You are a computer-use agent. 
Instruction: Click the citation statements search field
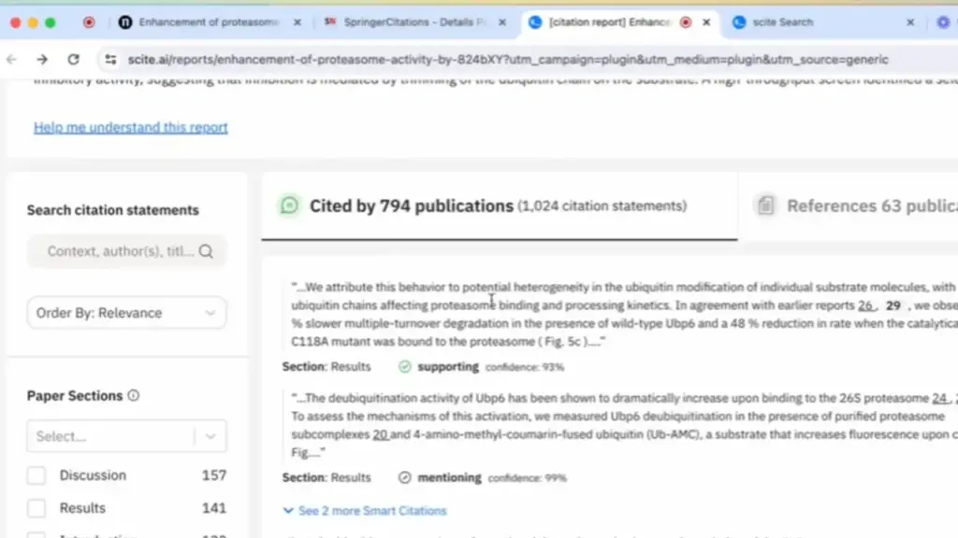120,251
